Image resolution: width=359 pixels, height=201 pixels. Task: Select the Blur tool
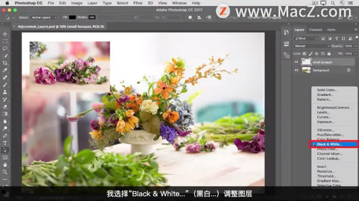pos(5,121)
